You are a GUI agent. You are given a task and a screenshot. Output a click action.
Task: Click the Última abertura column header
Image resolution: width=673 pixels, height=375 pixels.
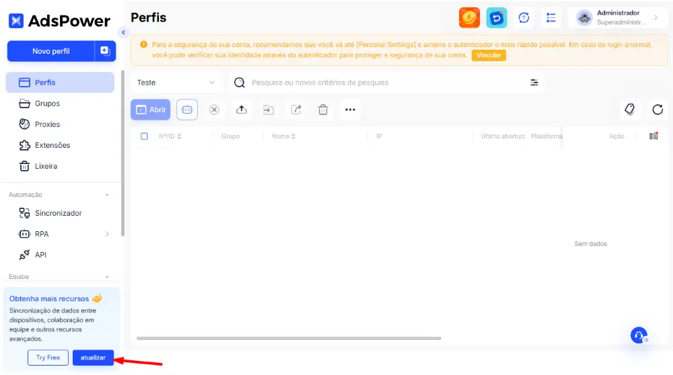(503, 136)
